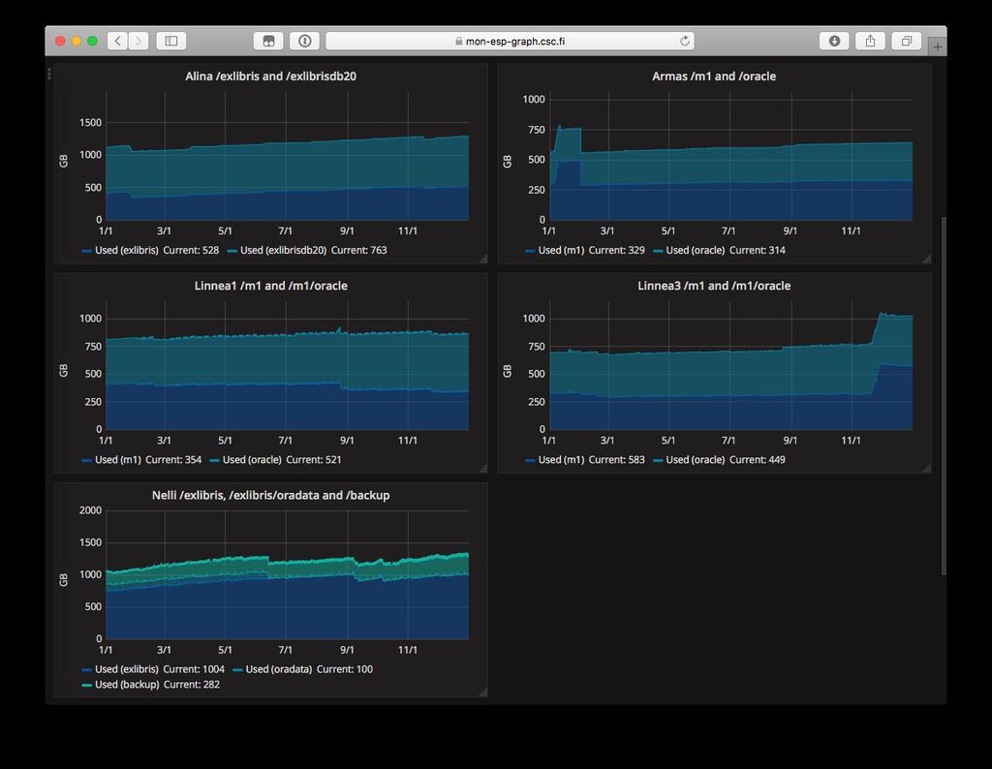
Task: Open a new Safari tab
Action: [938, 46]
